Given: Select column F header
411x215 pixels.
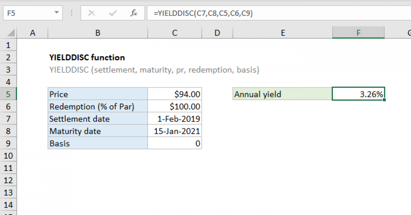Looking at the screenshot, I should point(358,32).
